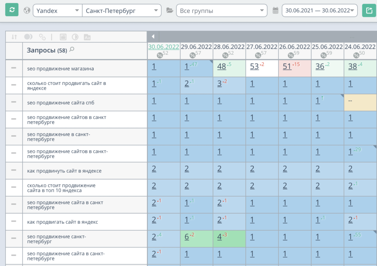The image size is (377, 266).
Task: Click minus icon for seo продвижение магазина row
Action: point(14,68)
